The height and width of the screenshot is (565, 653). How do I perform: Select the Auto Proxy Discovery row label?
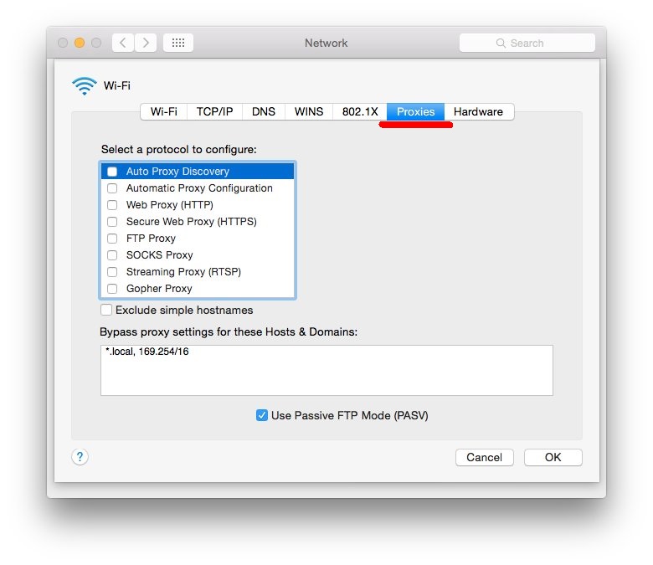(177, 172)
